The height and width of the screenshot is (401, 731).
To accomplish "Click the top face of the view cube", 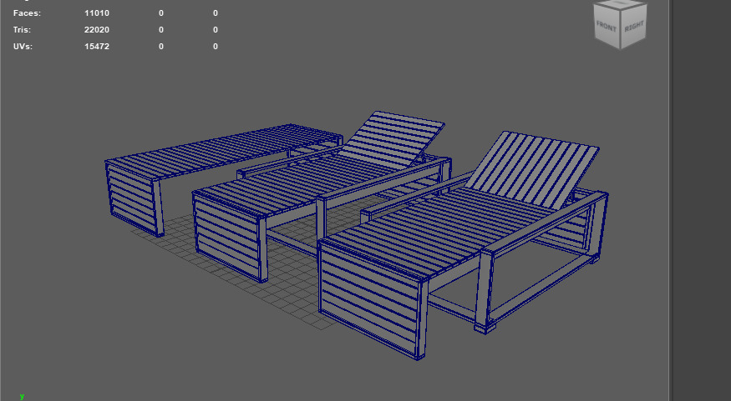I will tap(620, 3).
